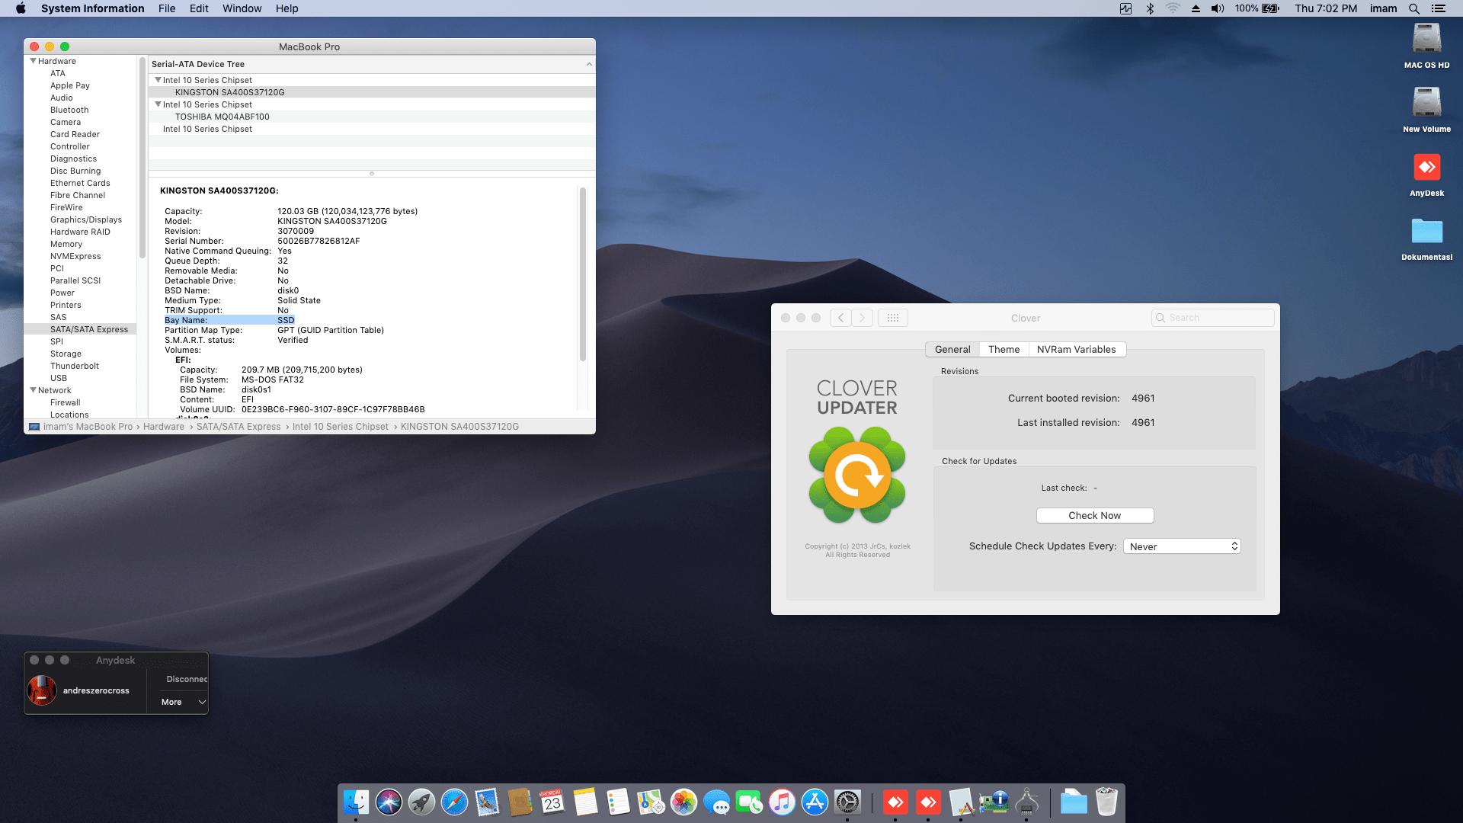Open New Volume drive on desktop
1463x823 pixels.
click(x=1426, y=110)
